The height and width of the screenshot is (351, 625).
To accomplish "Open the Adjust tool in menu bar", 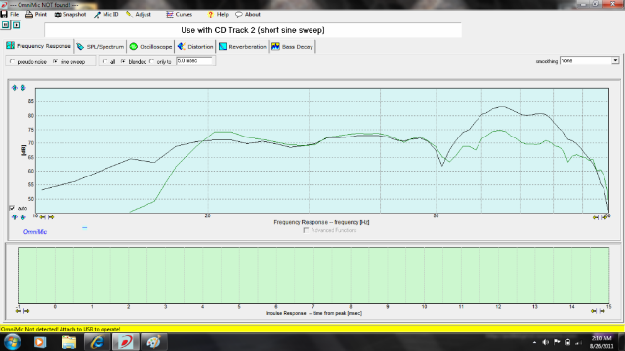I will tap(139, 15).
